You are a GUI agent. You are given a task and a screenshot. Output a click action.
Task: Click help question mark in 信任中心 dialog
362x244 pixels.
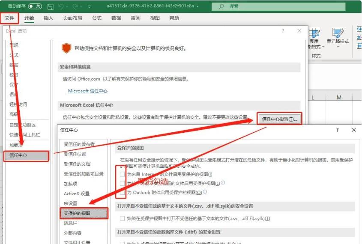pyautogui.click(x=337, y=130)
